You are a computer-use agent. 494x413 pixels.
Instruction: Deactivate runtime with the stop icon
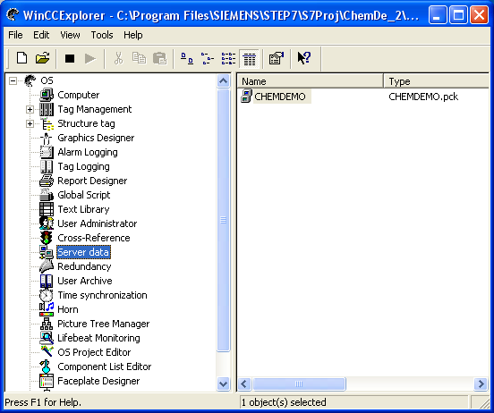click(70, 58)
